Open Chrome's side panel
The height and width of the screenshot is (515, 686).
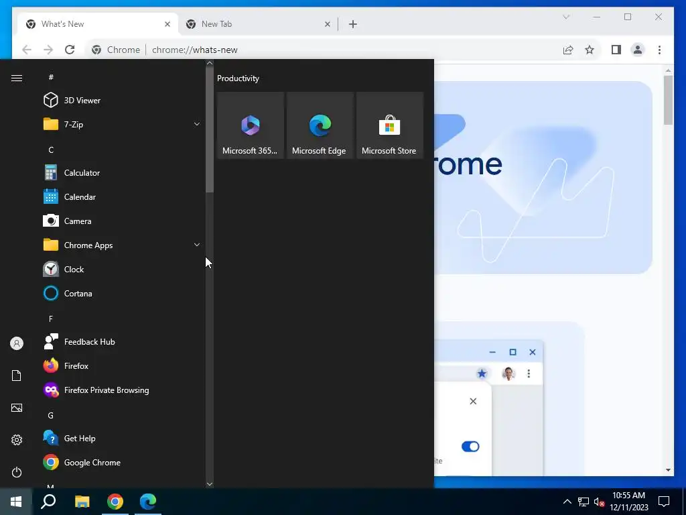point(616,50)
